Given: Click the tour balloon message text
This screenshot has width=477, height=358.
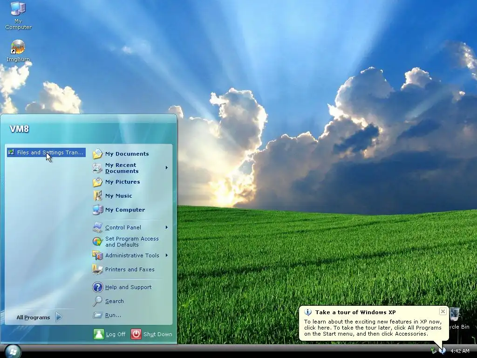Looking at the screenshot, I should click(373, 328).
